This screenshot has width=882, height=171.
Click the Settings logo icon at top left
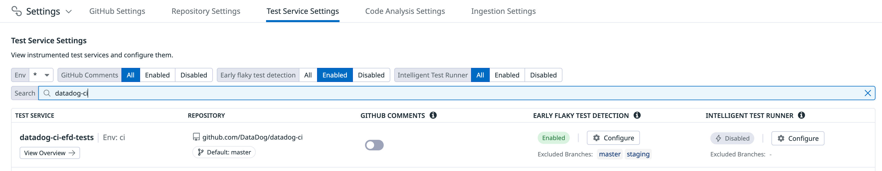point(16,11)
